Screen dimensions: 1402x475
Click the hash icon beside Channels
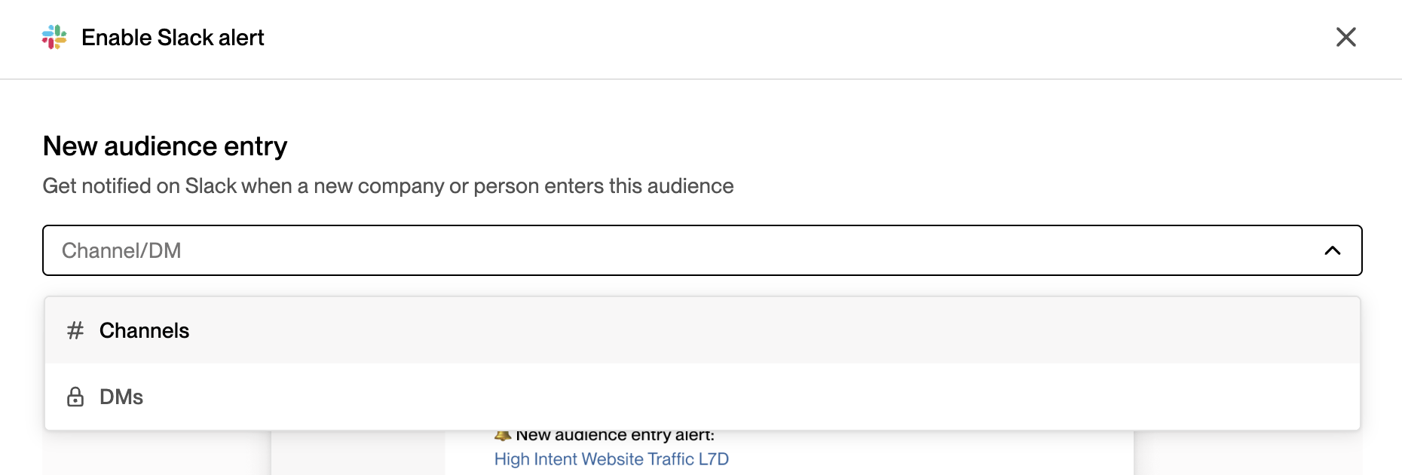pyautogui.click(x=75, y=330)
